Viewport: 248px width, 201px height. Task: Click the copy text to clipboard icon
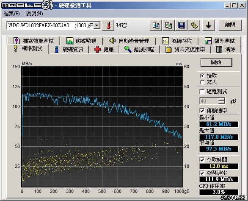pyautogui.click(x=156, y=25)
